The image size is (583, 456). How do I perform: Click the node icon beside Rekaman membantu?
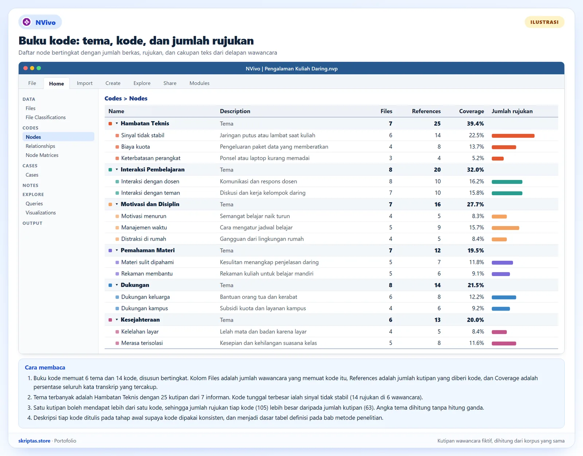(x=117, y=274)
